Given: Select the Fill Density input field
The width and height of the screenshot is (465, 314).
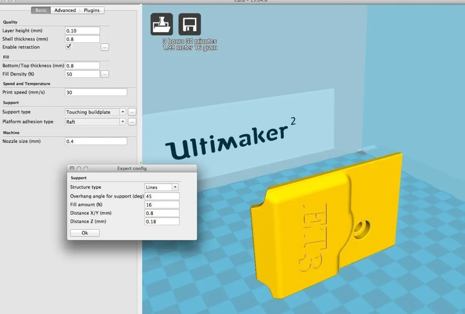Looking at the screenshot, I should [x=83, y=74].
